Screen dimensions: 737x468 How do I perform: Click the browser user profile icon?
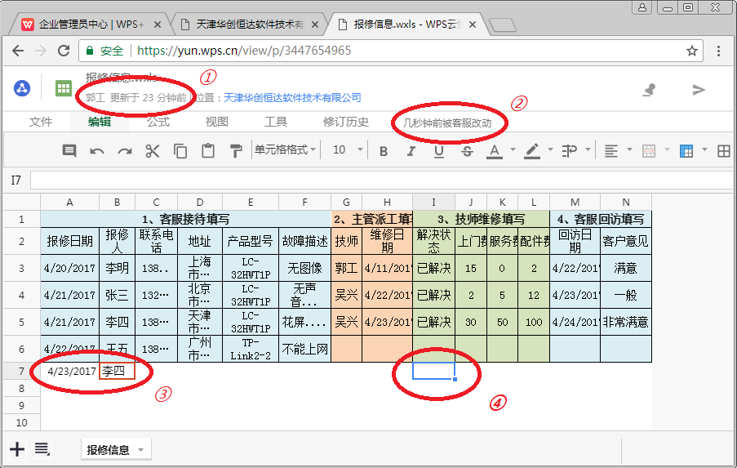(642, 7)
